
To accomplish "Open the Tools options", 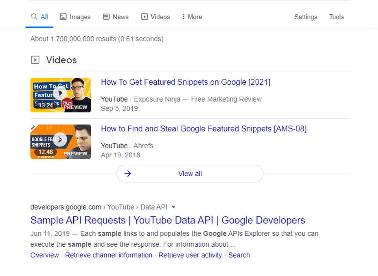I will [336, 17].
